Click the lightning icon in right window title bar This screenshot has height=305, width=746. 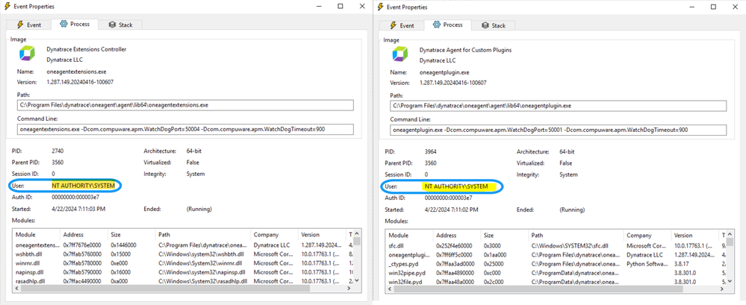tap(381, 7)
